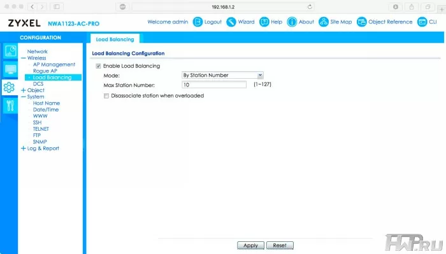Launch the CLI icon
This screenshot has width=446, height=254.
pyautogui.click(x=422, y=22)
